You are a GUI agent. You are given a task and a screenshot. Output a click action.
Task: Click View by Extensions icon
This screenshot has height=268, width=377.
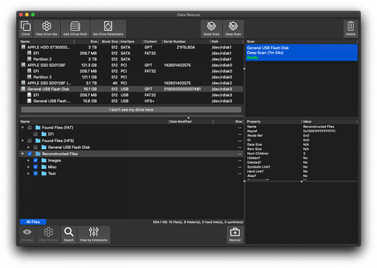(x=94, y=235)
